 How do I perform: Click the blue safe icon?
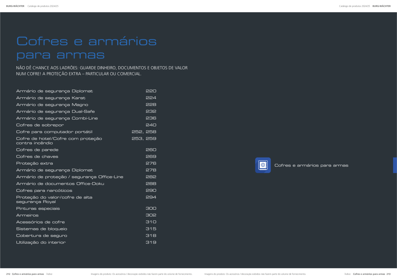263,165
